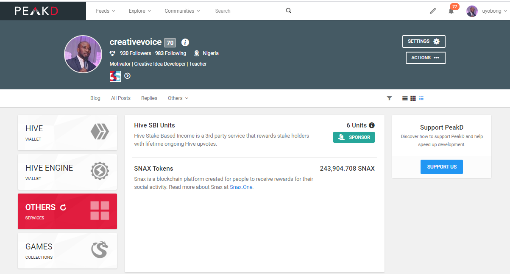Click the Motivator bio line
510x274 pixels.
tap(158, 64)
